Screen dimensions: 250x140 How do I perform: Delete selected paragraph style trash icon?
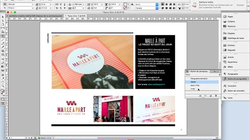point(216,96)
